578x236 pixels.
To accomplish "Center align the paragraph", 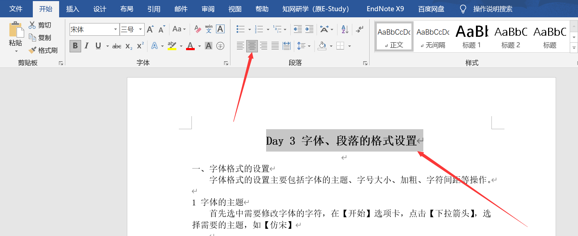I will 252,46.
